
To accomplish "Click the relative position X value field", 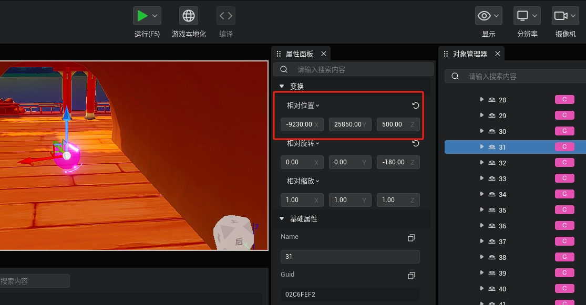I will coord(298,124).
